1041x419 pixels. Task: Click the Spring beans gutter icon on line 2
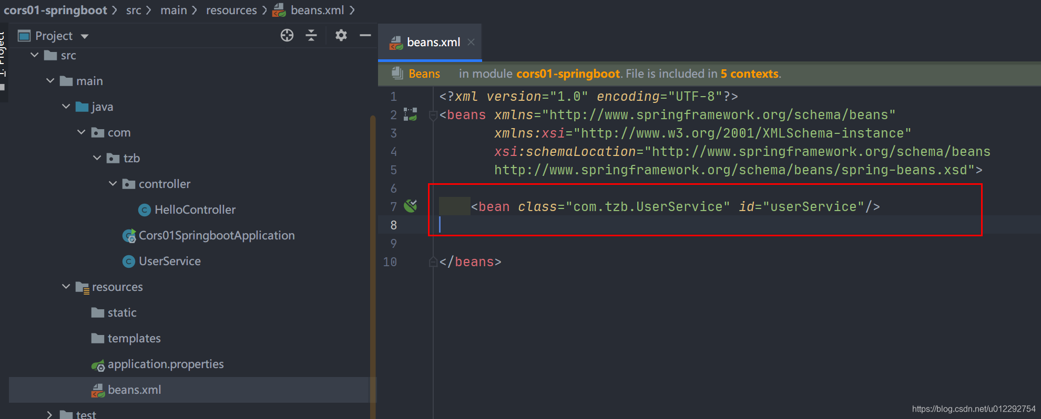(x=410, y=114)
